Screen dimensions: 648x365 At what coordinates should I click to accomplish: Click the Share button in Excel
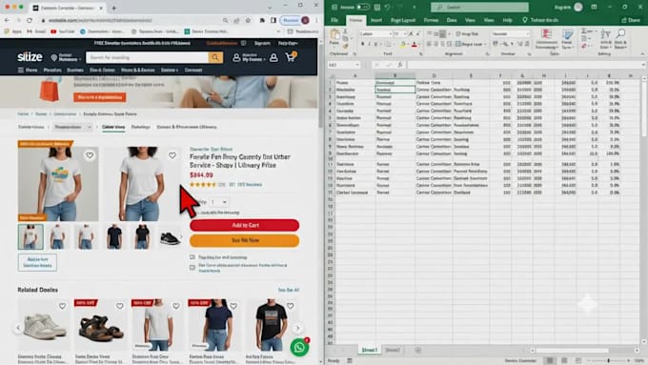[x=631, y=20]
